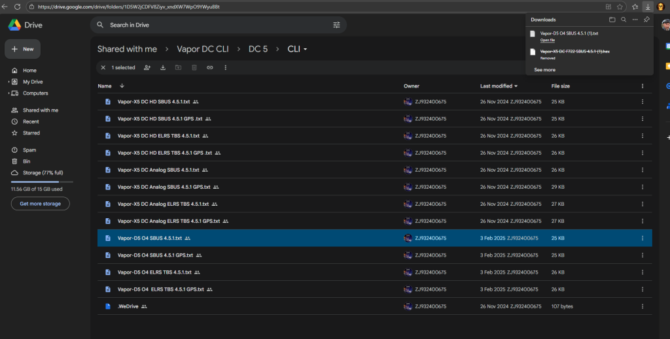Go to DC 5 breadcrumb
Image resolution: width=670 pixels, height=339 pixels.
pyautogui.click(x=258, y=49)
